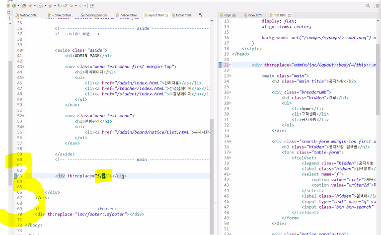Open the dropdown next to the Search flashlight icon
Viewport: 381px width, 235px height.
tap(35, 5)
